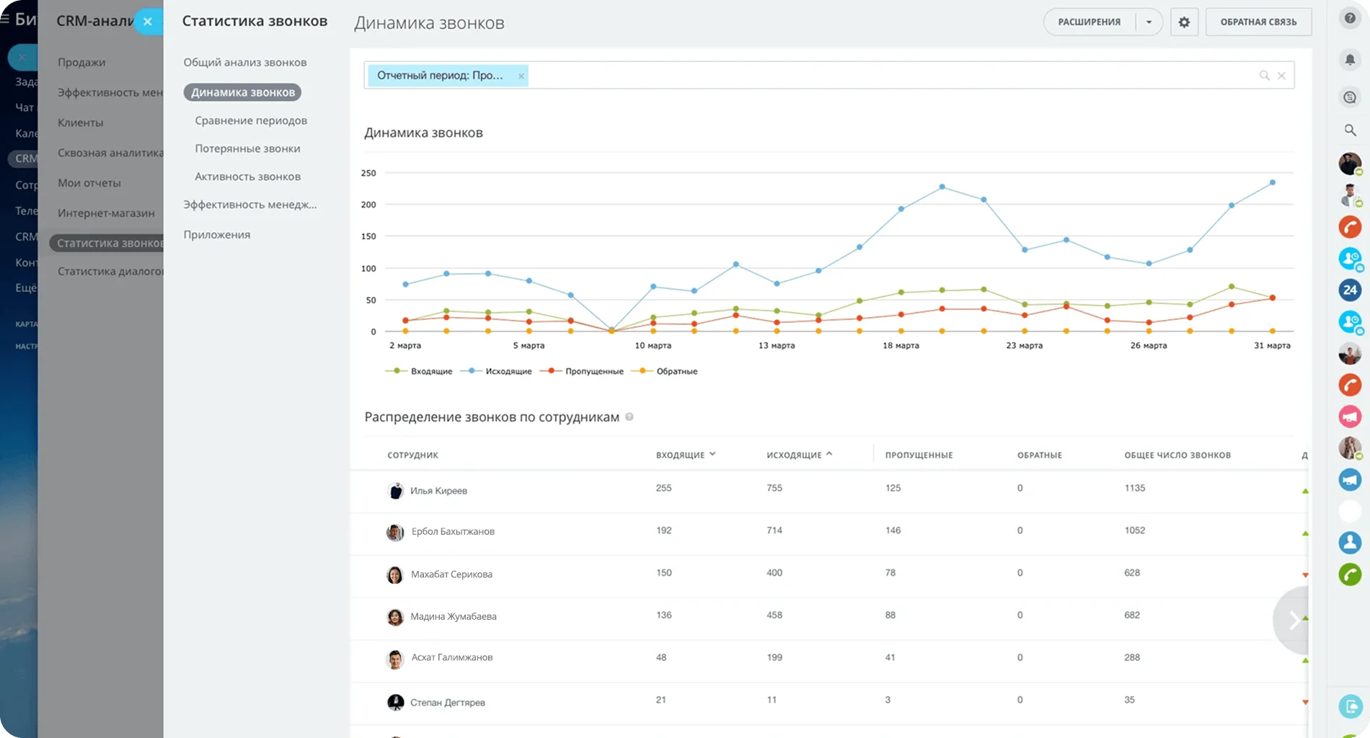The width and height of the screenshot is (1370, 738).
Task: Open Эффективность менеджеров section
Action: click(249, 205)
